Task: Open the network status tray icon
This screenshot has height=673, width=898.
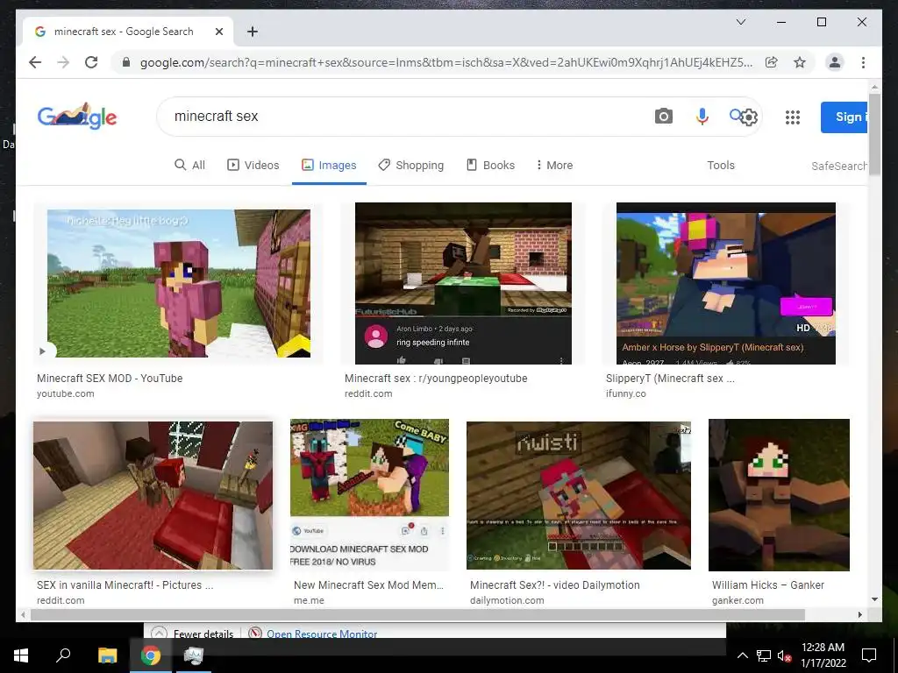Action: point(764,655)
